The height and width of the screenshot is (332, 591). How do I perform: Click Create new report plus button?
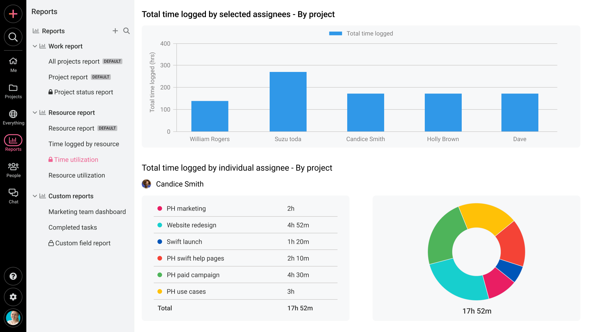(x=115, y=31)
